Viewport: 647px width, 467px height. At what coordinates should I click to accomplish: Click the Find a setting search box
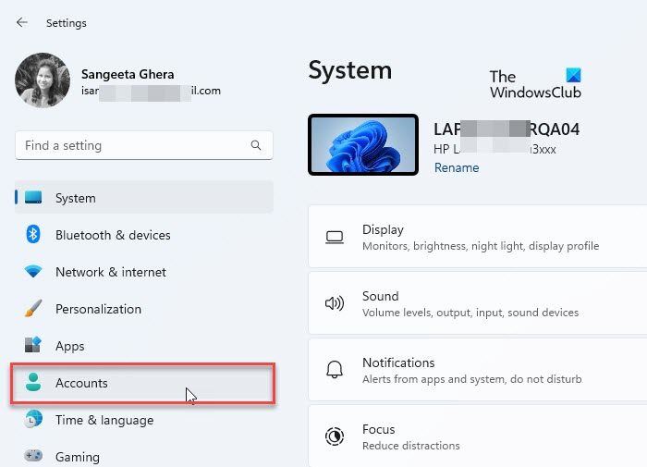[x=134, y=145]
